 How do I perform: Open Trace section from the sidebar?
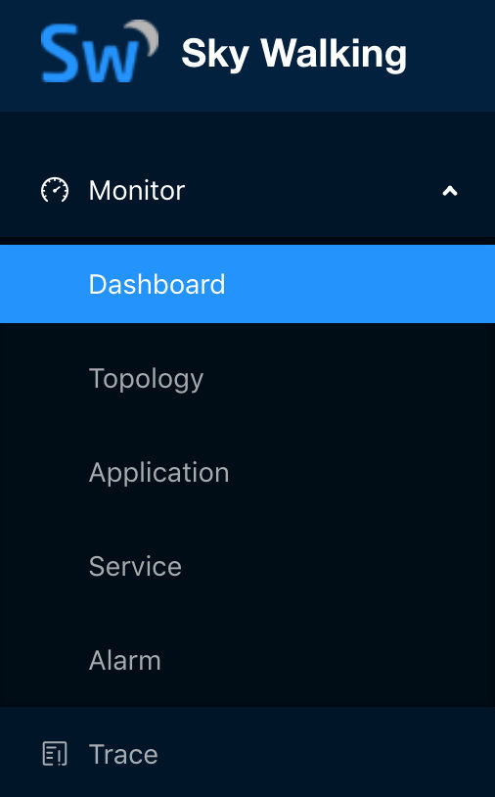(x=247, y=754)
